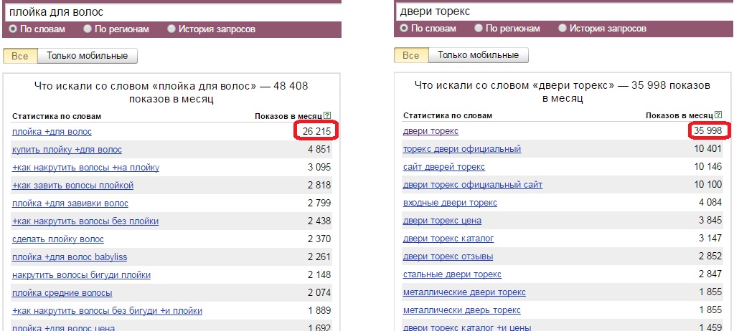Screen dimensions: 734x331
Task: Open link 'плойка средние волосы'
Action: tap(62, 293)
